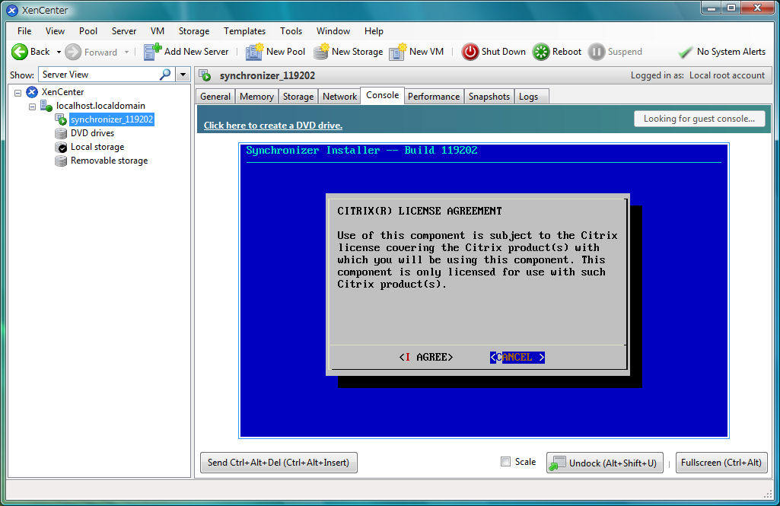Screen dimensions: 780x506
Task: Switch to the Memory tab
Action: point(256,97)
